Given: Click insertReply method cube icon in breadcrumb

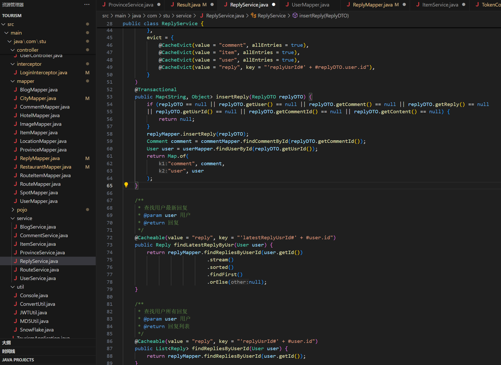Looking at the screenshot, I should coord(295,16).
